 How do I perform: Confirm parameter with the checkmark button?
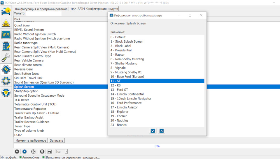pos(153,131)
